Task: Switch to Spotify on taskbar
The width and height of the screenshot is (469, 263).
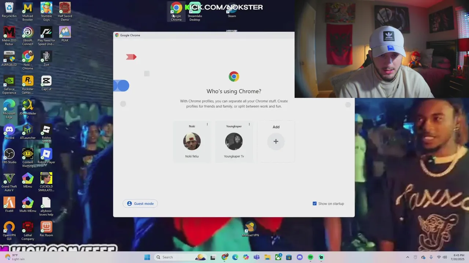Action: [x=310, y=258]
